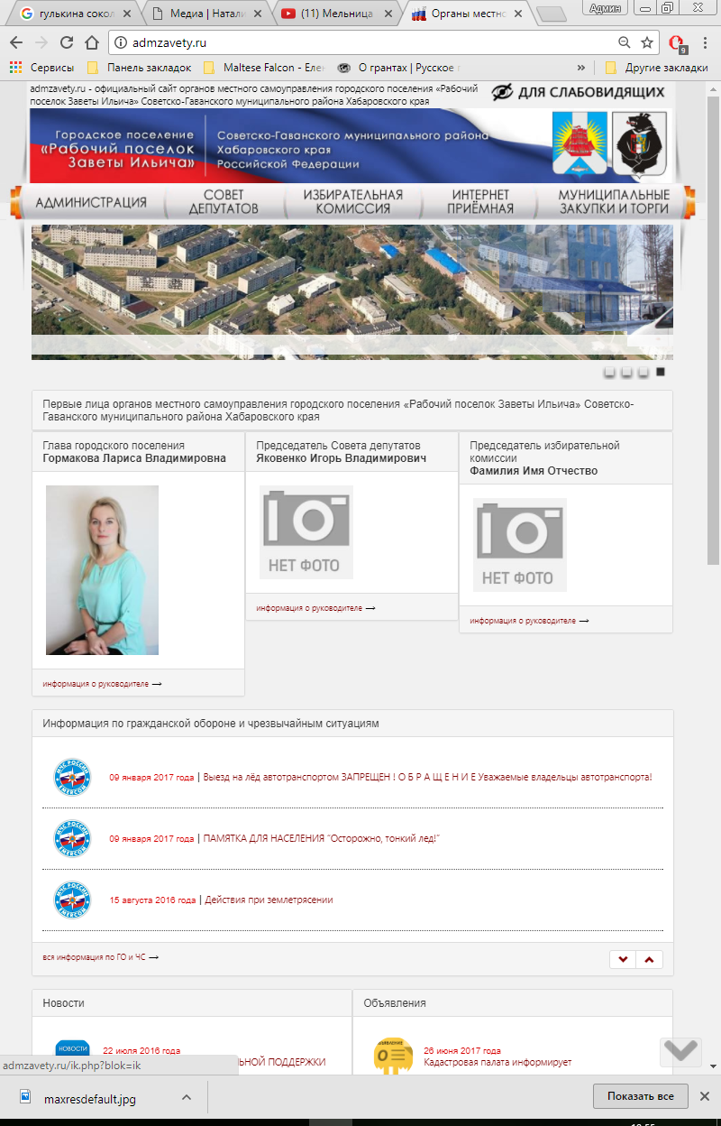
Task: Click MЧС emblem beside earthquake actions
Action: pos(72,900)
